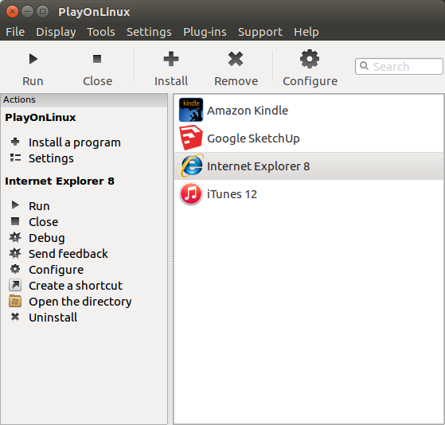The image size is (445, 425).
Task: Focus the Search input field
Action: (399, 66)
